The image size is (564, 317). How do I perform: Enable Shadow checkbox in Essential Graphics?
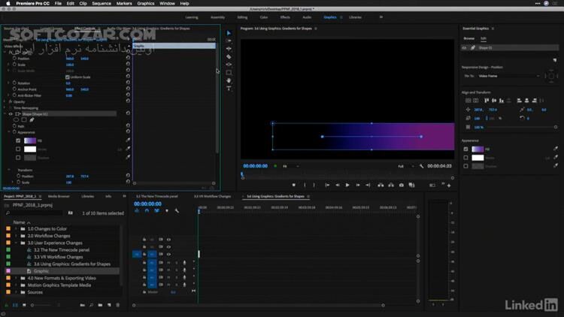click(x=465, y=166)
